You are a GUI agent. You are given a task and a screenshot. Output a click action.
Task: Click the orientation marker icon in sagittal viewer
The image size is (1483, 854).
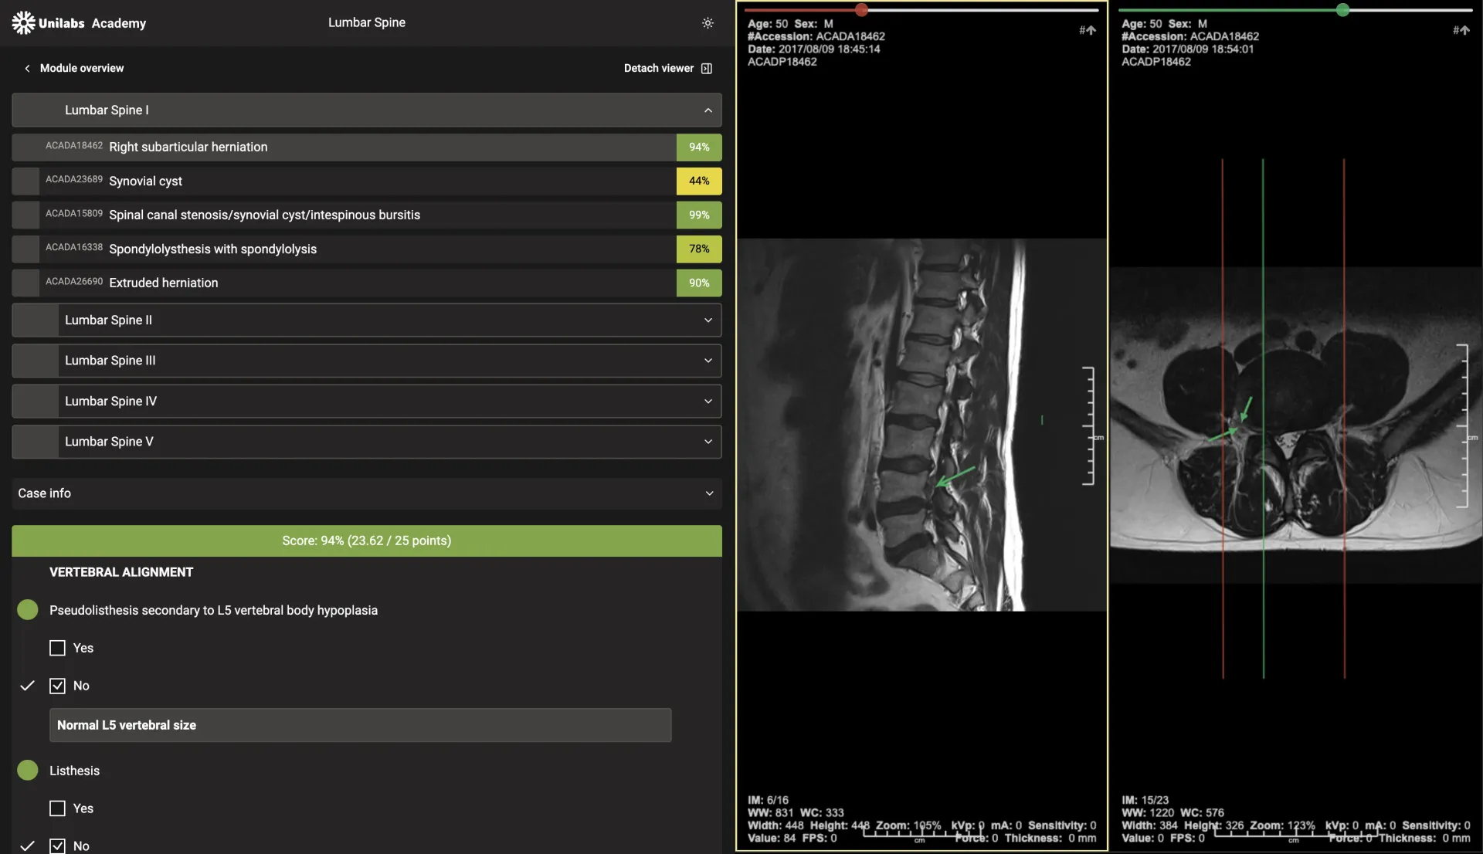point(1088,31)
